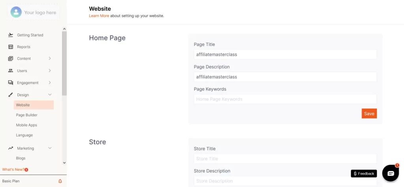Click the Engagement chat bubbles icon

pyautogui.click(x=11, y=83)
